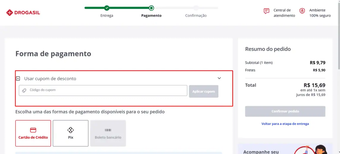Screen dimensions: 340x154
Task: Click the Fretes label
Action: (x=250, y=70)
